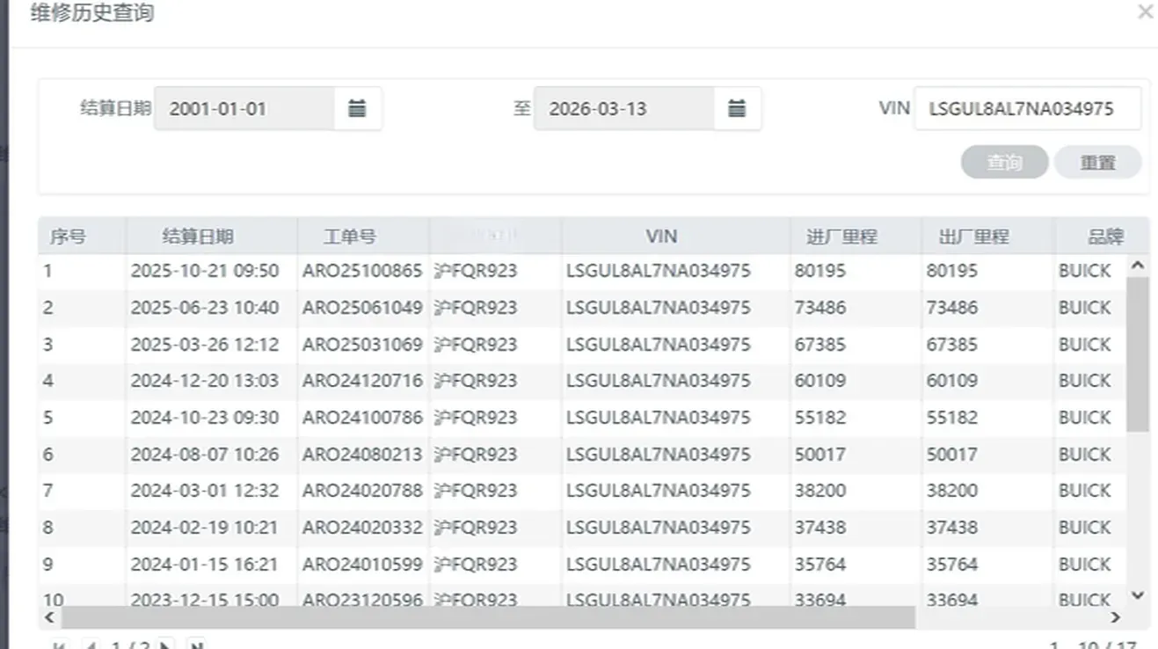Click the vertical scrollbar thumb
The height and width of the screenshot is (649, 1158).
(1137, 354)
